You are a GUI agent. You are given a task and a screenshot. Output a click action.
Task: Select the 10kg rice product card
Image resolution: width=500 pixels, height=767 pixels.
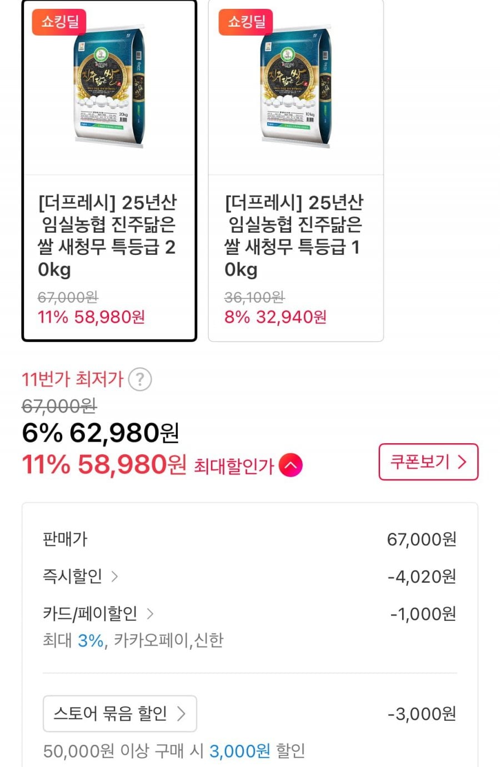(296, 170)
